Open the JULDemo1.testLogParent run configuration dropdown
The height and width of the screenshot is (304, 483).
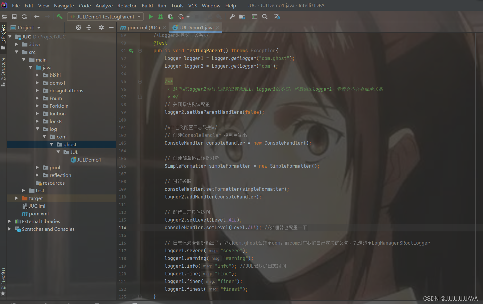point(105,17)
